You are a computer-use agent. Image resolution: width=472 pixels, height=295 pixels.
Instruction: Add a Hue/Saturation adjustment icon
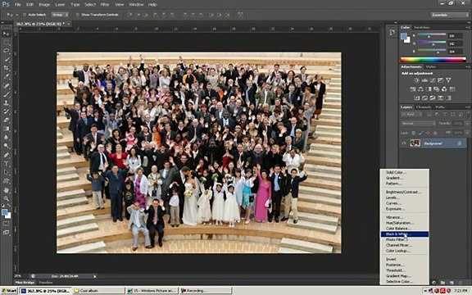point(413,89)
